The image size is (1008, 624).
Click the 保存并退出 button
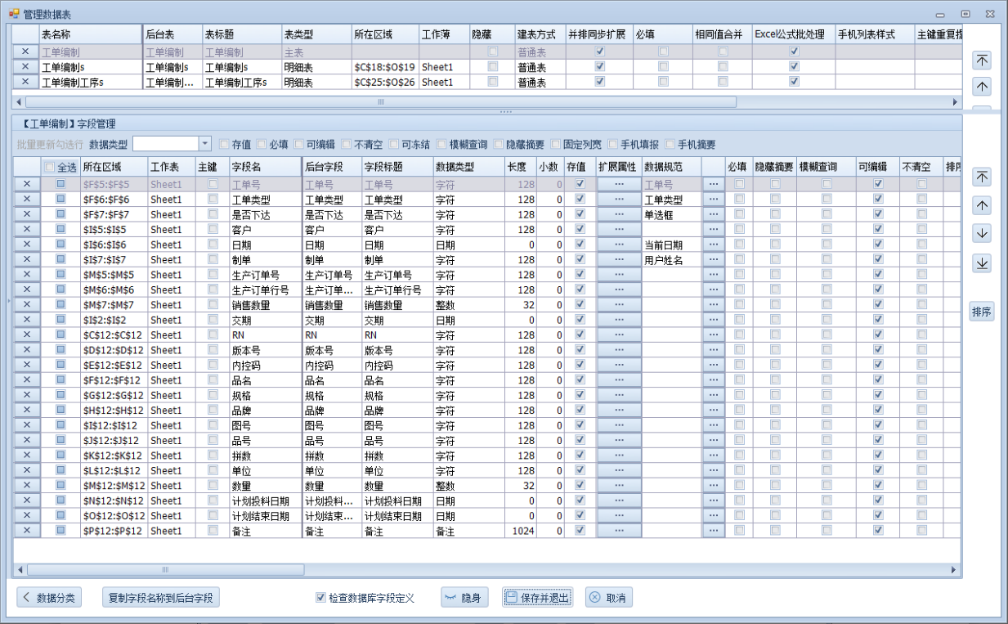(537, 598)
